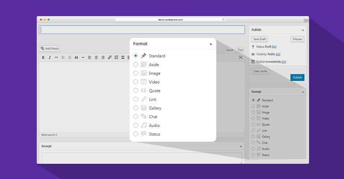The image size is (344, 179).
Task: Click the Aside icon in enlarged Format popup
Action: (144, 64)
